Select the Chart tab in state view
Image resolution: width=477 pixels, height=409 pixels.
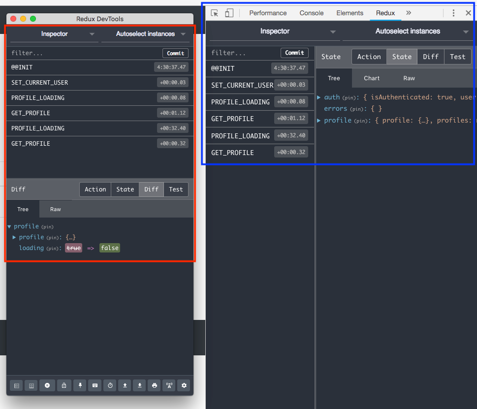[372, 78]
